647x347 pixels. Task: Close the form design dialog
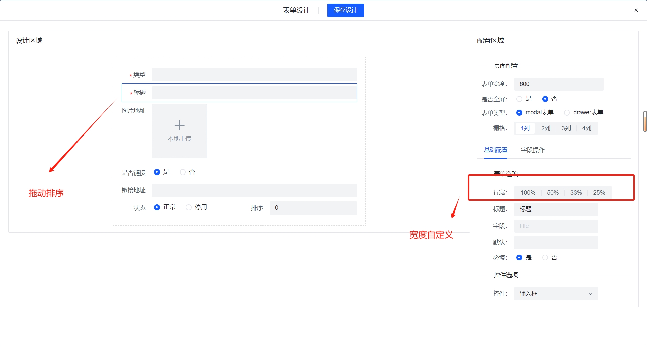point(636,10)
